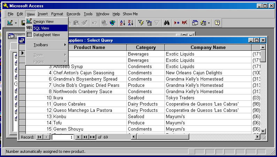Click the Insert Hyperlink globe icon

point(105,23)
